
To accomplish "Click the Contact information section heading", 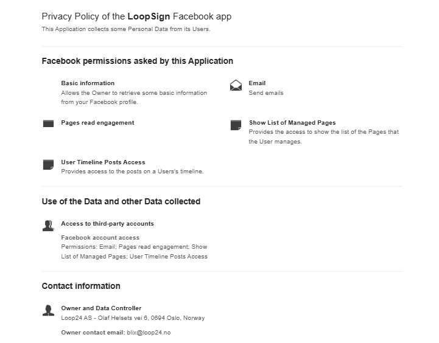I will 81,286.
